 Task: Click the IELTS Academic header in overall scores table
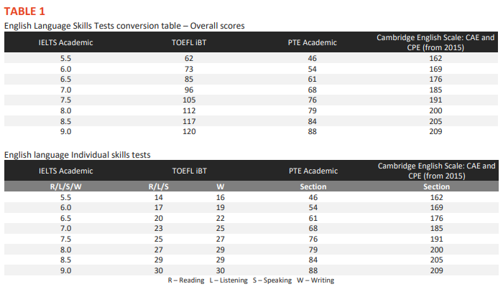pos(66,42)
